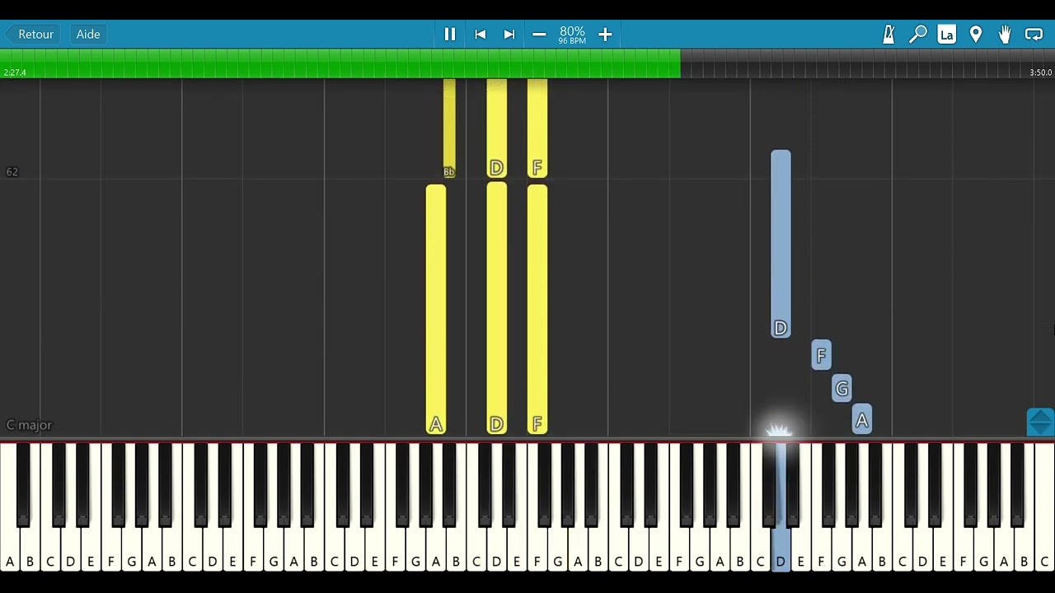Click the elapsed time 2:27.4
Screen dimensions: 1055x593
(15, 72)
